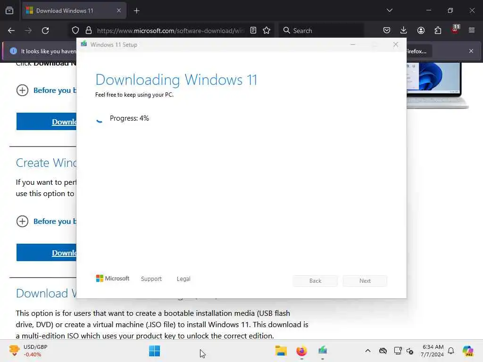Open the Support link in setup
483x362 pixels.
click(x=151, y=279)
